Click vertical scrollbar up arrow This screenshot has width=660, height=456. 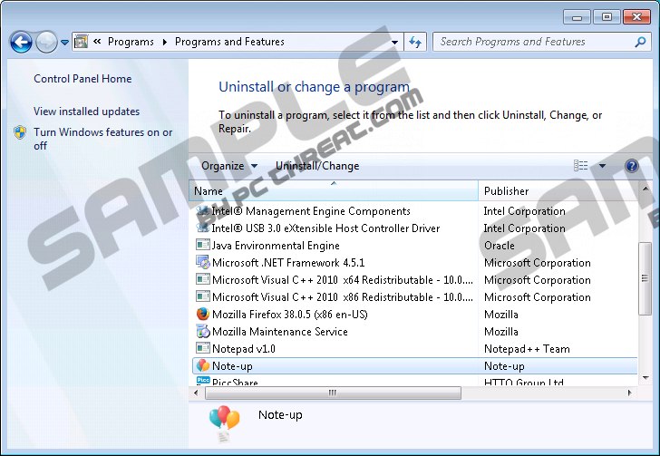pyautogui.click(x=645, y=189)
